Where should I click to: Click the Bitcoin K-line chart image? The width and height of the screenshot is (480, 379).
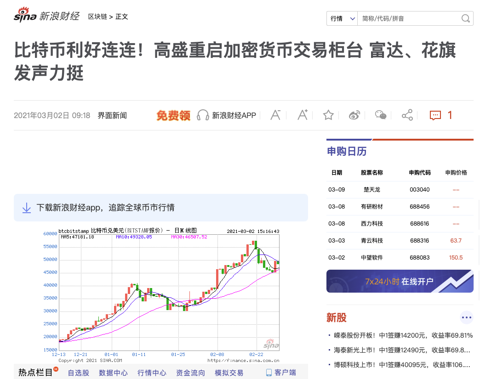point(161,295)
